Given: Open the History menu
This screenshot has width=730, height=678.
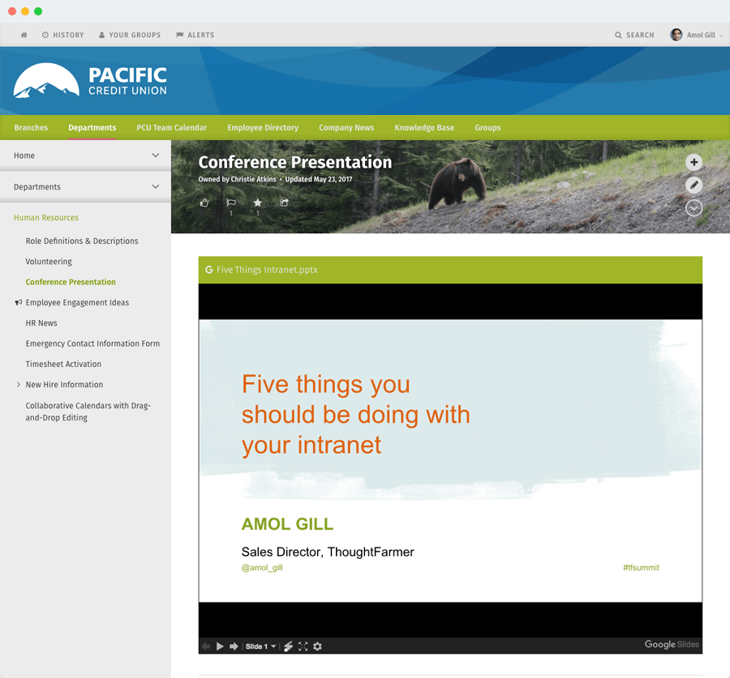Looking at the screenshot, I should coord(62,35).
